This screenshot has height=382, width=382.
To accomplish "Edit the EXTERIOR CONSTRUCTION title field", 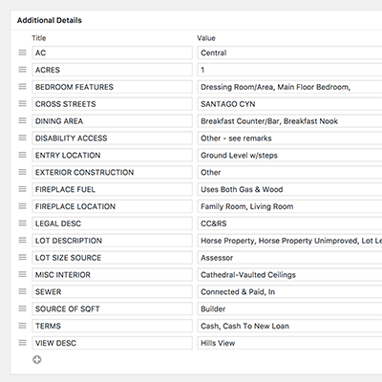I will point(112,172).
